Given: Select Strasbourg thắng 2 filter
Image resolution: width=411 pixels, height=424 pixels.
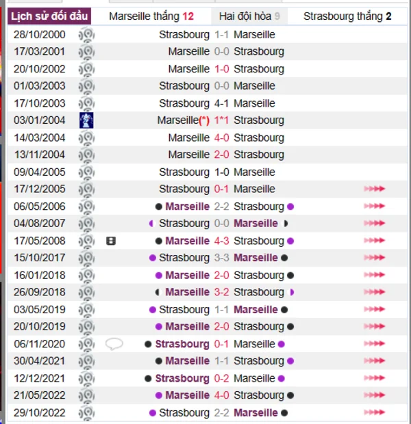Looking at the screenshot, I should [347, 16].
